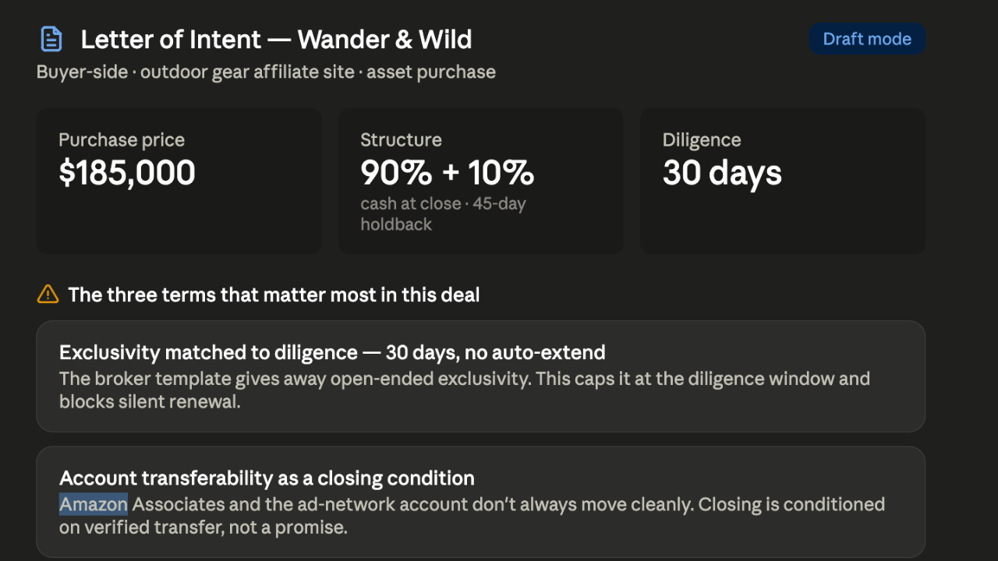998x561 pixels.
Task: Click the 45-day holdback caption
Action: 443,214
